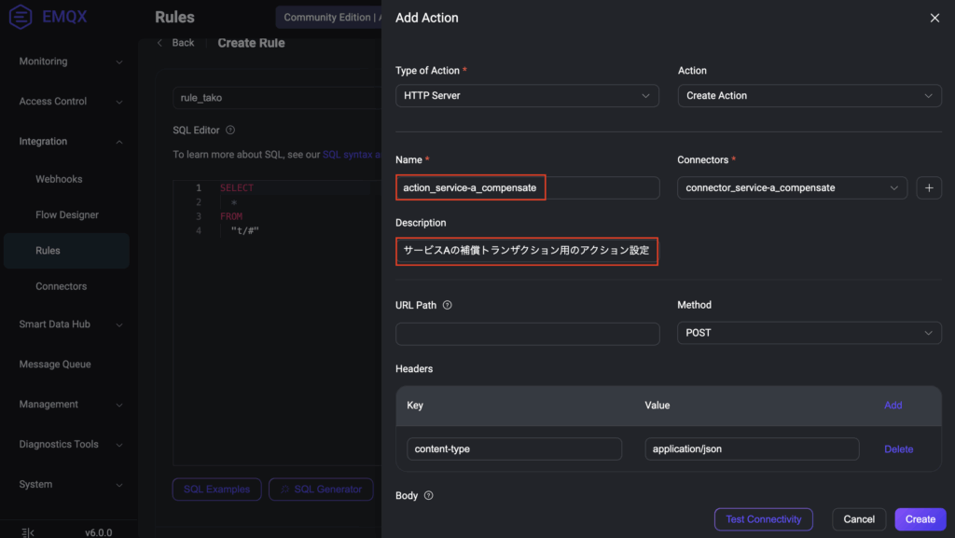Image resolution: width=955 pixels, height=538 pixels.
Task: Open the Method dropdown showing POST
Action: (x=809, y=333)
